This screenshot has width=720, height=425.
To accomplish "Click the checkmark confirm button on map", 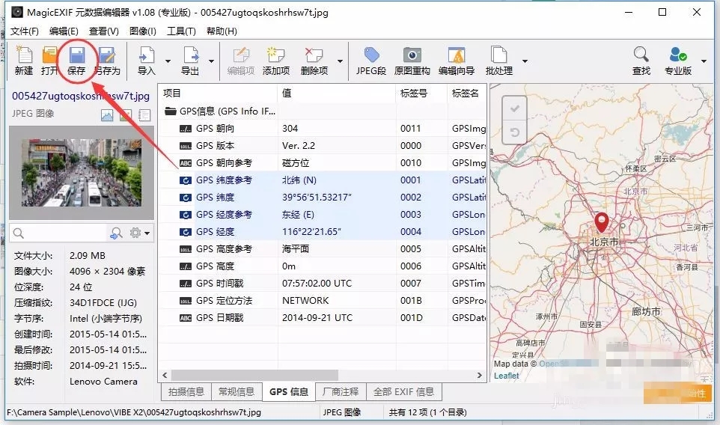I will click(x=514, y=108).
